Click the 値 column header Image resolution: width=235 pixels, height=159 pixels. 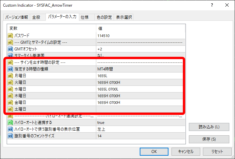[x=141, y=28]
